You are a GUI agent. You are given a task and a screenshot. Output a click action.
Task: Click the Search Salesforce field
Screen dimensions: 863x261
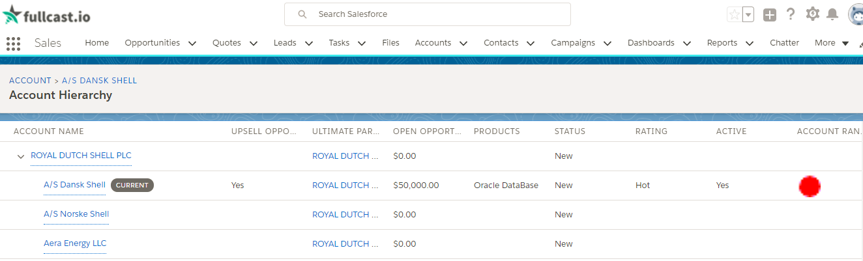(x=428, y=14)
